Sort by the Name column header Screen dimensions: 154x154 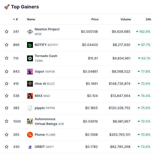[x=31, y=19]
